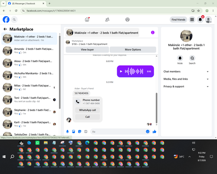Expand Media, files and links
The image size is (217, 174).
[186, 79]
